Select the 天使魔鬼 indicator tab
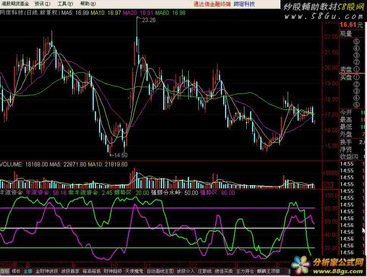367x277 pixels. (x=134, y=271)
